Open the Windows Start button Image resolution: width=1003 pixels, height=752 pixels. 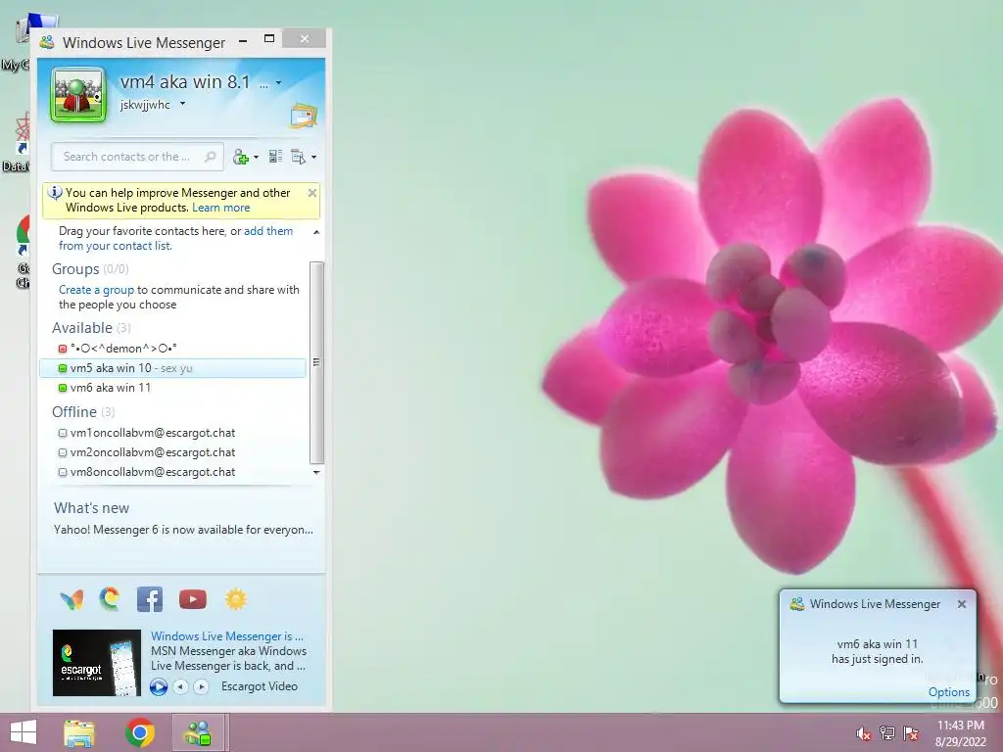point(24,732)
